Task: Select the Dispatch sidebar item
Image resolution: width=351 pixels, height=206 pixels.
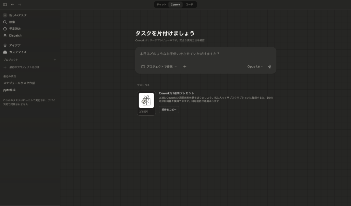Action: pos(15,35)
